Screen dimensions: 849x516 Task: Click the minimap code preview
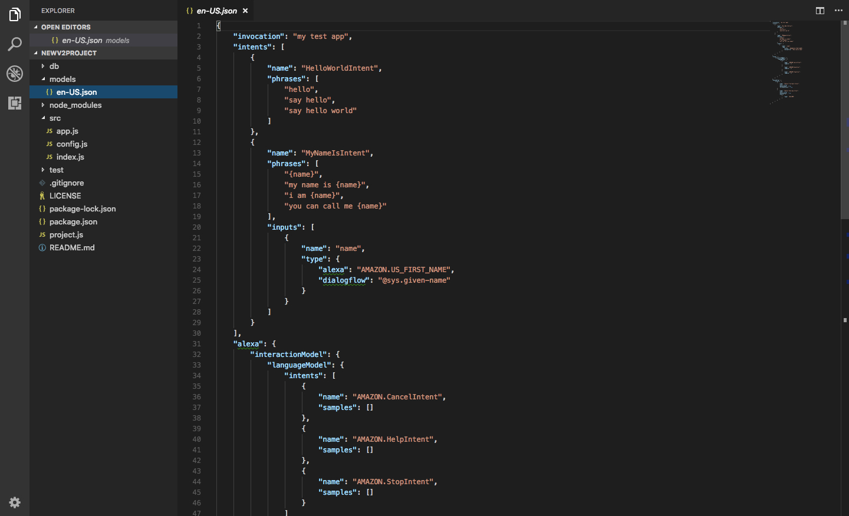click(x=787, y=59)
